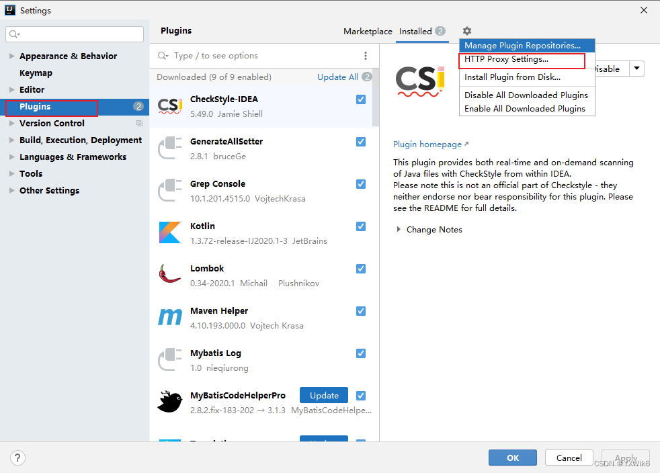Click the Maven Helper m icon
This screenshot has width=660, height=473.
click(x=170, y=316)
